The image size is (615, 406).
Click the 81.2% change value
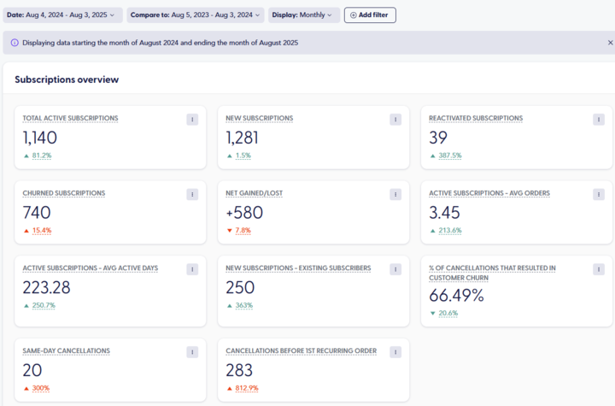click(42, 156)
